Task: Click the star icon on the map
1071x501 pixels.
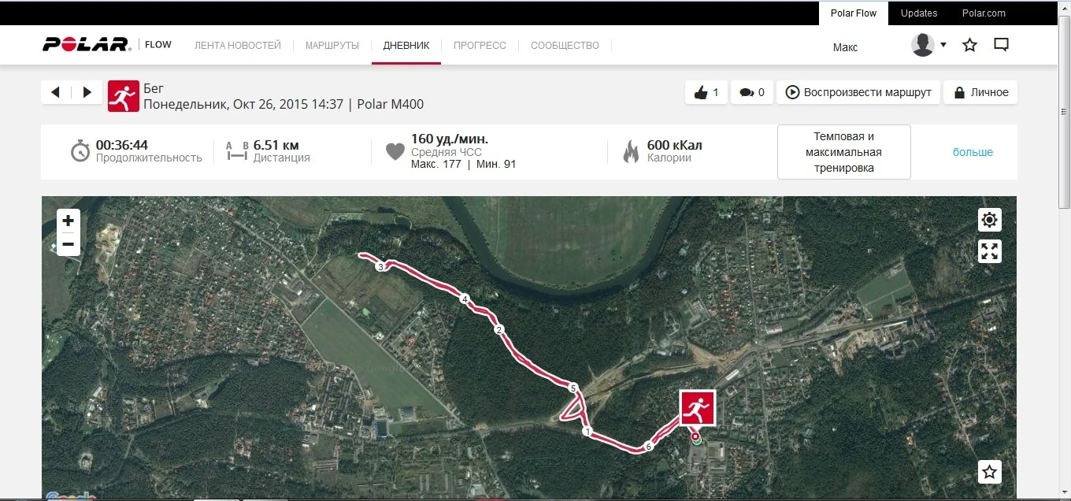Action: tap(990, 472)
